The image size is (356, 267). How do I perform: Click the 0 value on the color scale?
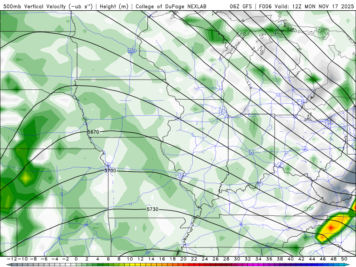click(76, 259)
